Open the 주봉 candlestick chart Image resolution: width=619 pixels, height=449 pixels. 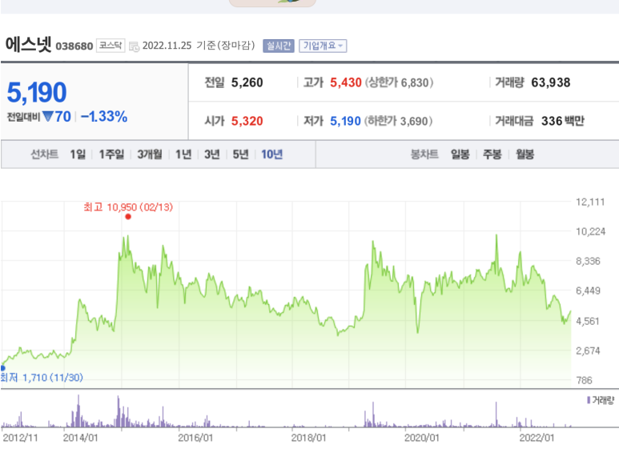pos(492,154)
